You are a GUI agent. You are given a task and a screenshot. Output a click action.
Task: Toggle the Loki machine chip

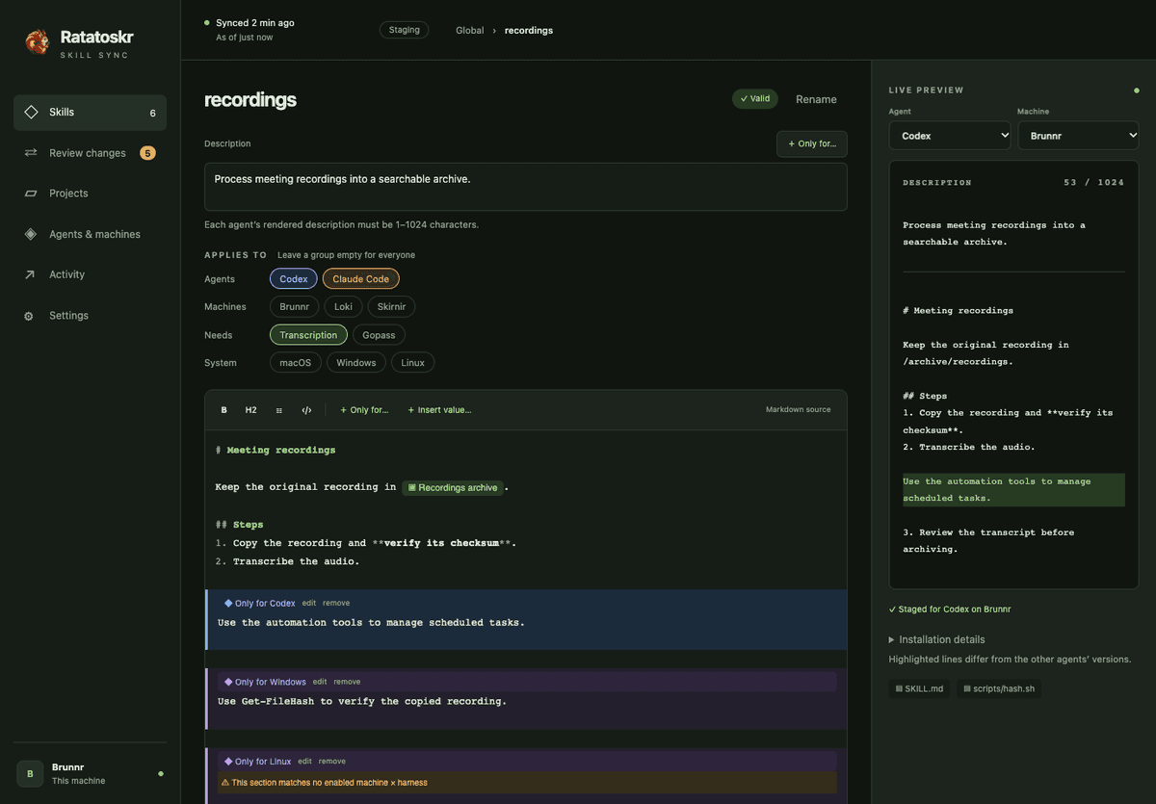343,307
